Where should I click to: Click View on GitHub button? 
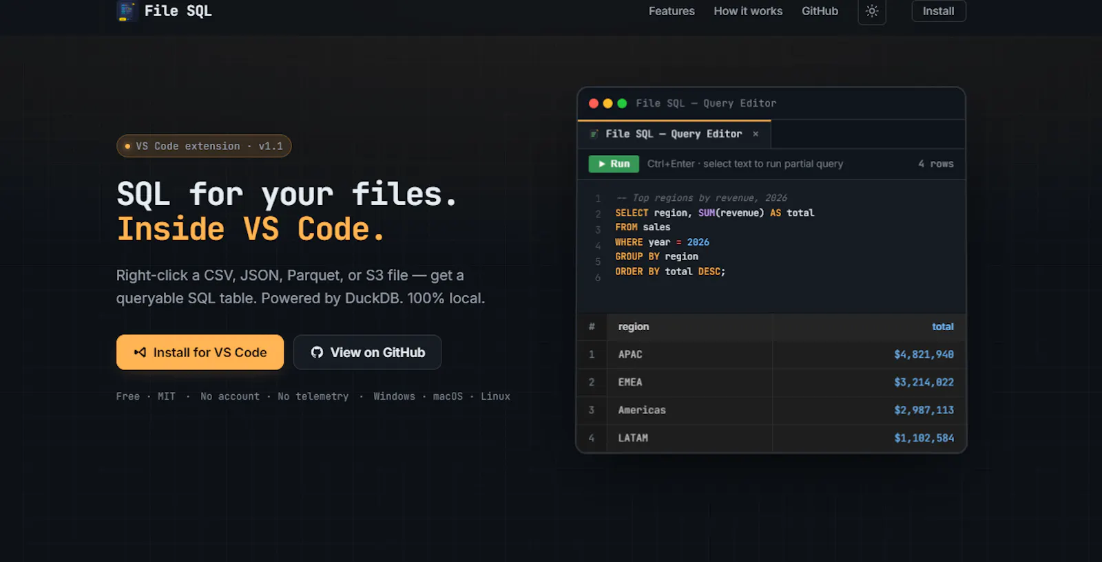click(367, 352)
